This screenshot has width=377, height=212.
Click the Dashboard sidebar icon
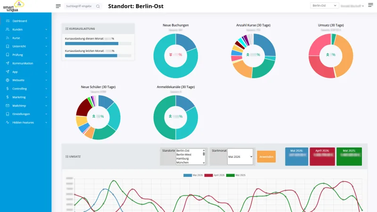tap(8, 21)
